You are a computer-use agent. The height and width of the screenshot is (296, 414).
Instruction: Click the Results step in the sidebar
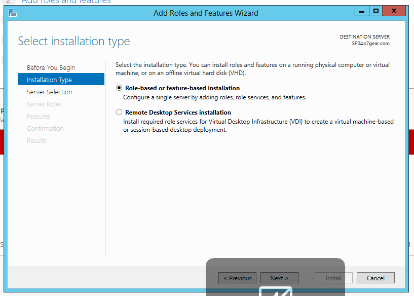[36, 141]
